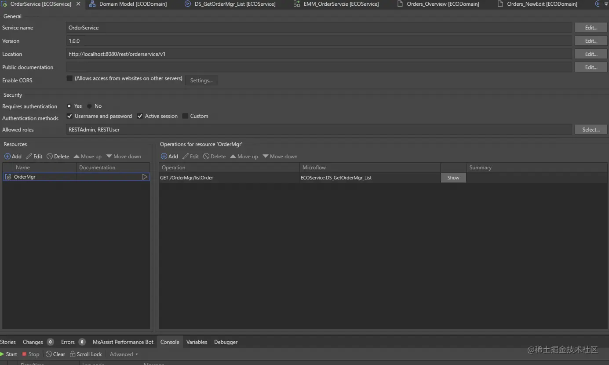The height and width of the screenshot is (365, 609).
Task: Open the Orders_Overview [ECODomain] tab
Action: (438, 4)
